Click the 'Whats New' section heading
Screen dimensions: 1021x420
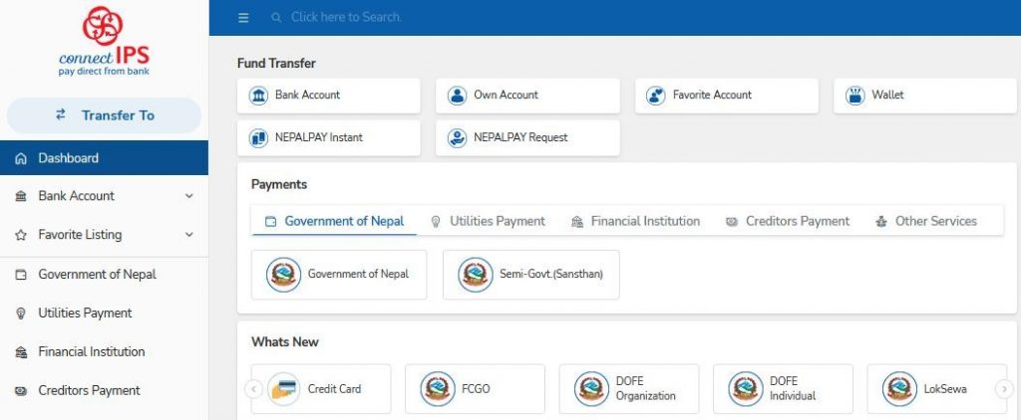284,342
